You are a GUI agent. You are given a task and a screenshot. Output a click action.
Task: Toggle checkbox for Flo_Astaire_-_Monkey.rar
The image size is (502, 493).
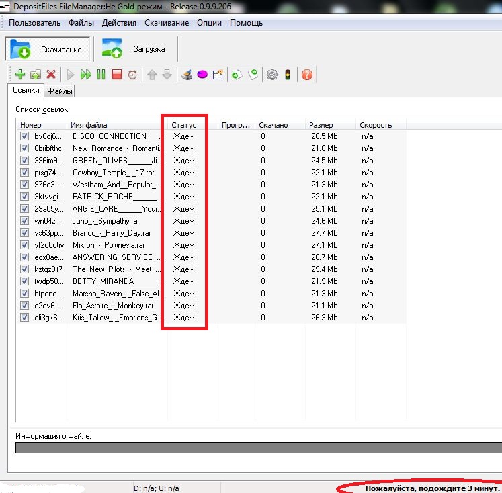coord(25,306)
